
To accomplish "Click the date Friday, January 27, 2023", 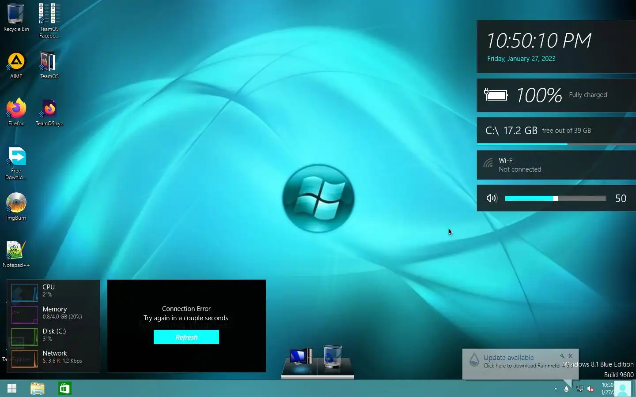I will point(521,59).
